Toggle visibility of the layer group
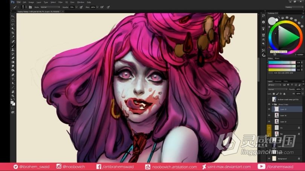This screenshot has height=171, width=305. coord(269,104)
